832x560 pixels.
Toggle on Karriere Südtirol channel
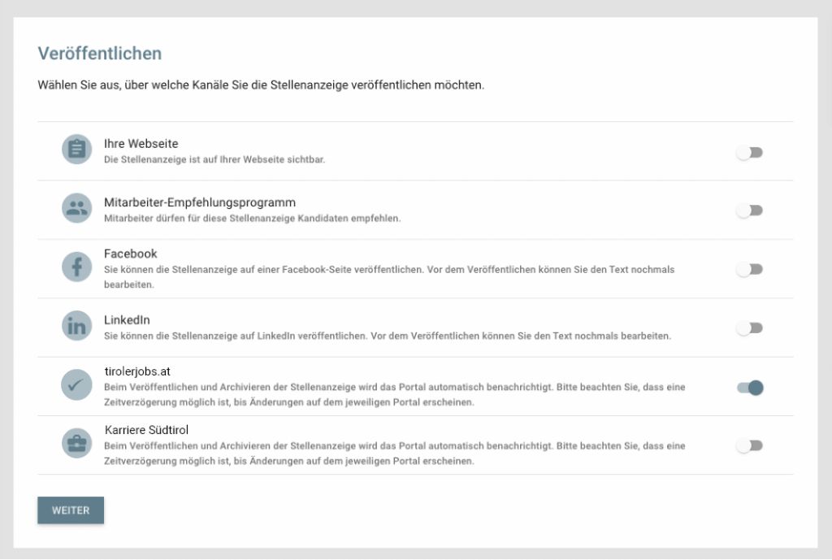coord(749,446)
